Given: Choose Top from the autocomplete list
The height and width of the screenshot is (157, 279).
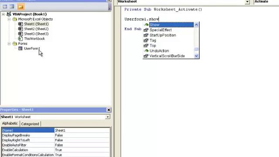Looking at the screenshot, I should (153, 45).
